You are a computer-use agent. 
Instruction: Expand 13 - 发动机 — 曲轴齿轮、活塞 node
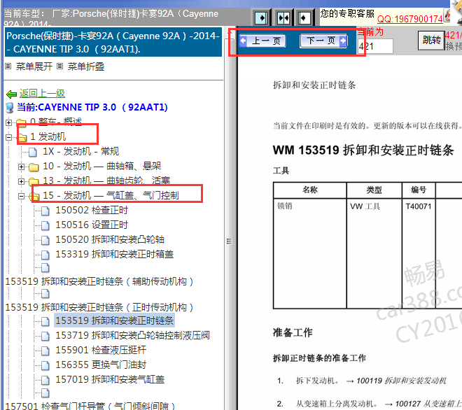21,181
